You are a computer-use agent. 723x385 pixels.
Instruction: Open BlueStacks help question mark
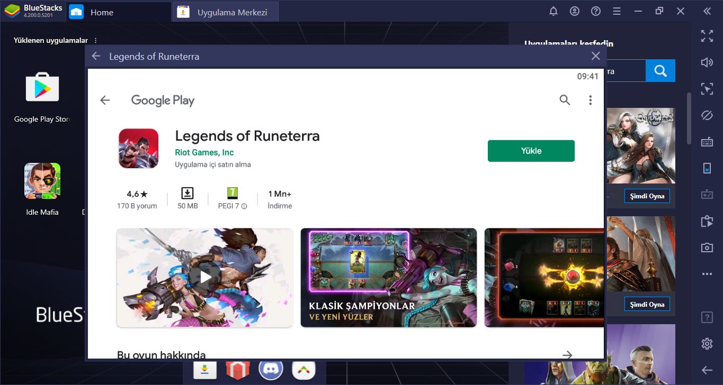click(x=596, y=11)
